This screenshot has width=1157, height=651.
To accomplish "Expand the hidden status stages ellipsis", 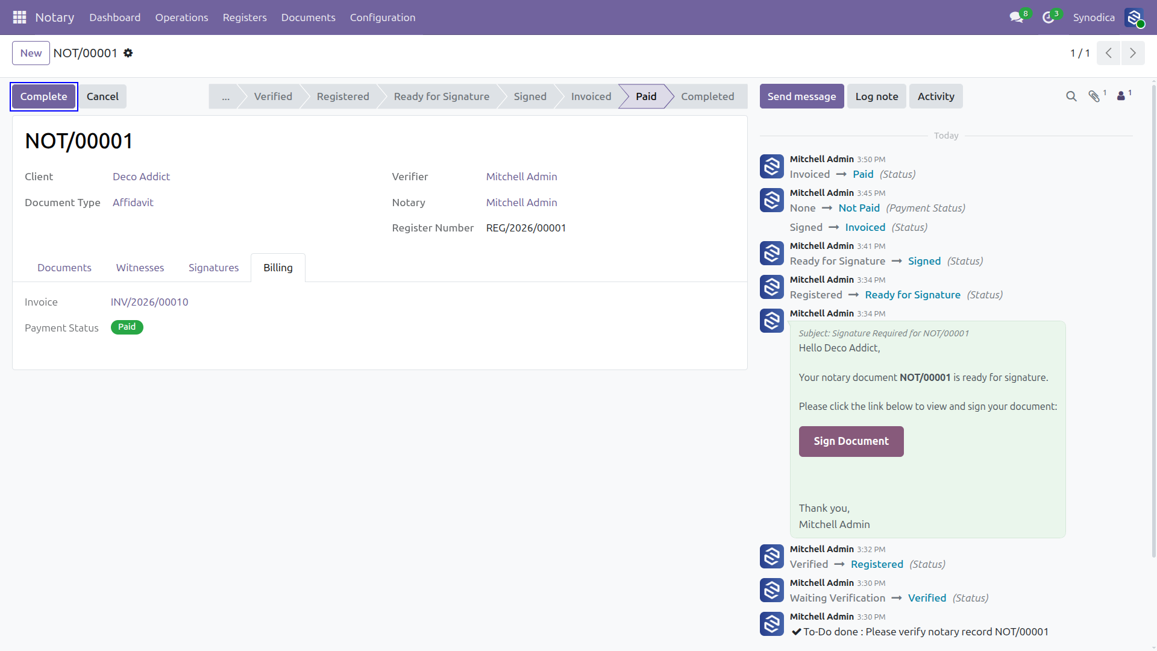I will 225,96.
